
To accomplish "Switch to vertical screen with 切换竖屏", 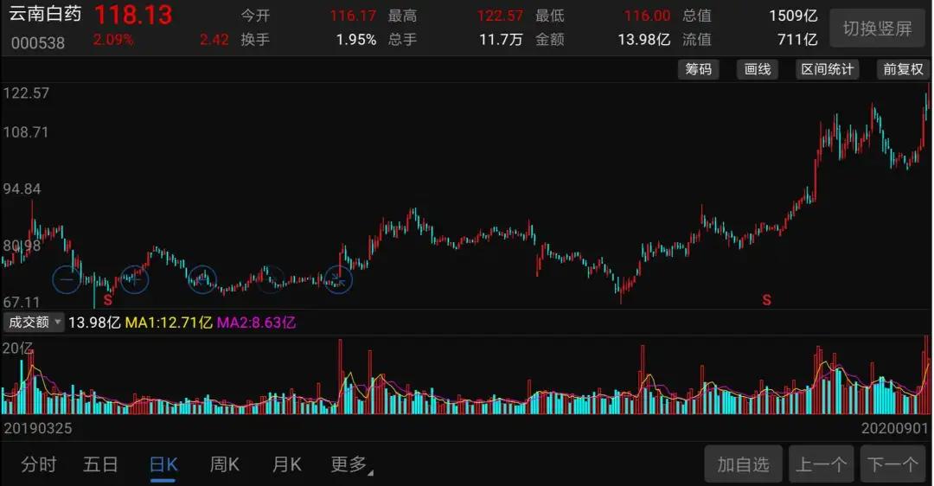I will pos(877,28).
